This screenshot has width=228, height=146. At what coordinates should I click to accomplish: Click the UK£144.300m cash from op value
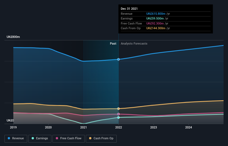coord(156,28)
